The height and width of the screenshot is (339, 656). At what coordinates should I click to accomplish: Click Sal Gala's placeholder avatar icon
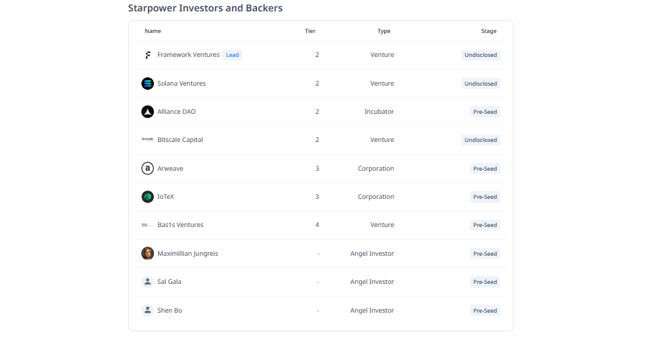(x=147, y=282)
